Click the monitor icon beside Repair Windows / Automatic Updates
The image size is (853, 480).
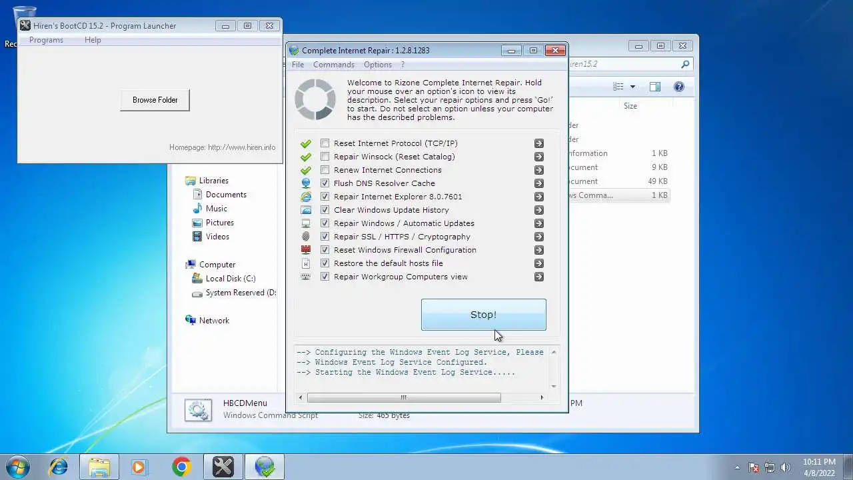tap(306, 223)
